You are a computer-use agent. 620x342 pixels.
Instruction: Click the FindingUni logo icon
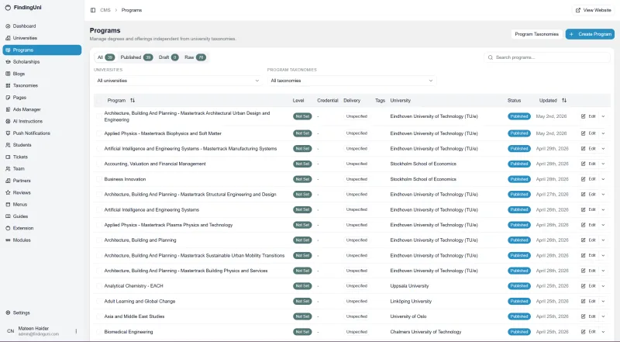[x=8, y=8]
